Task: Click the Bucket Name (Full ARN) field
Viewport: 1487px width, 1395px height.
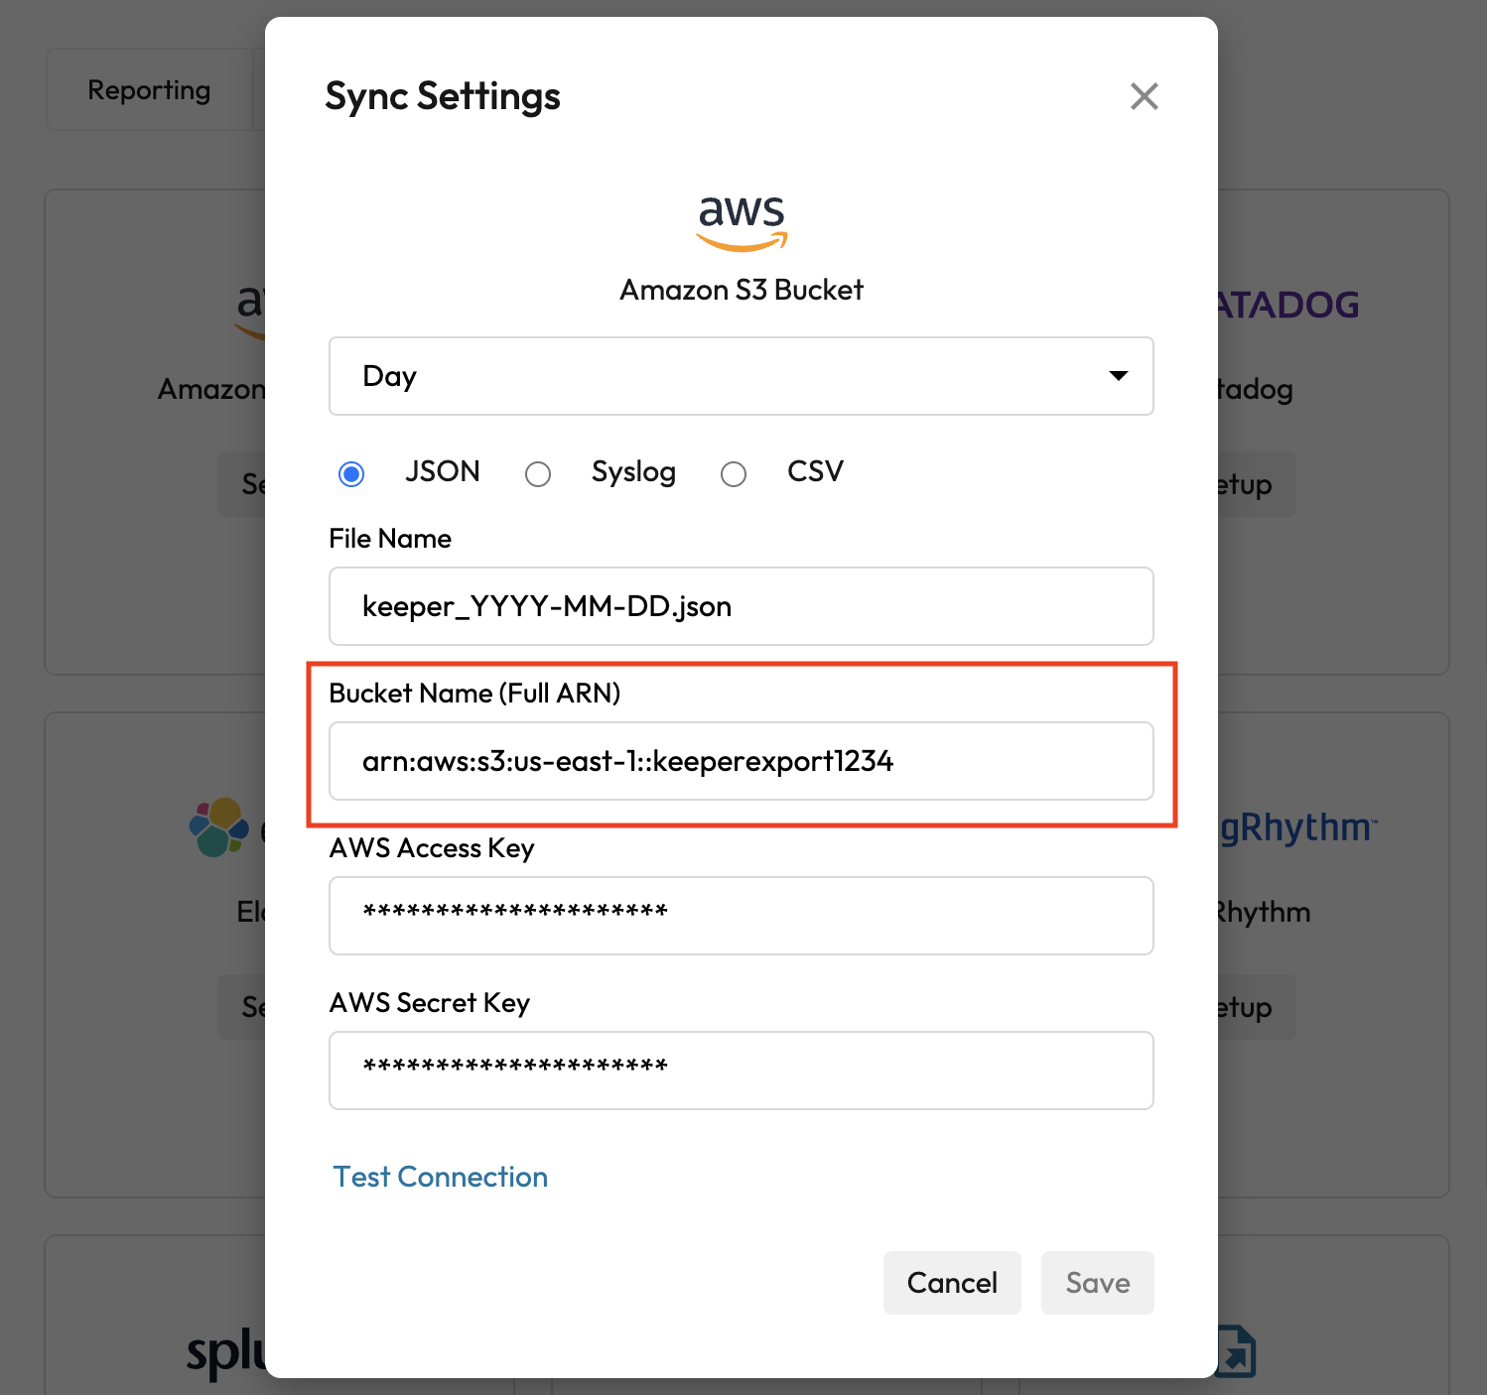Action: tap(741, 761)
